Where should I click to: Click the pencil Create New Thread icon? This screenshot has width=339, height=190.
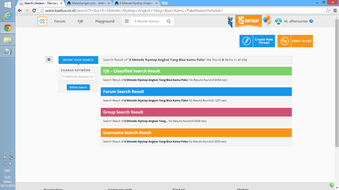click(246, 41)
